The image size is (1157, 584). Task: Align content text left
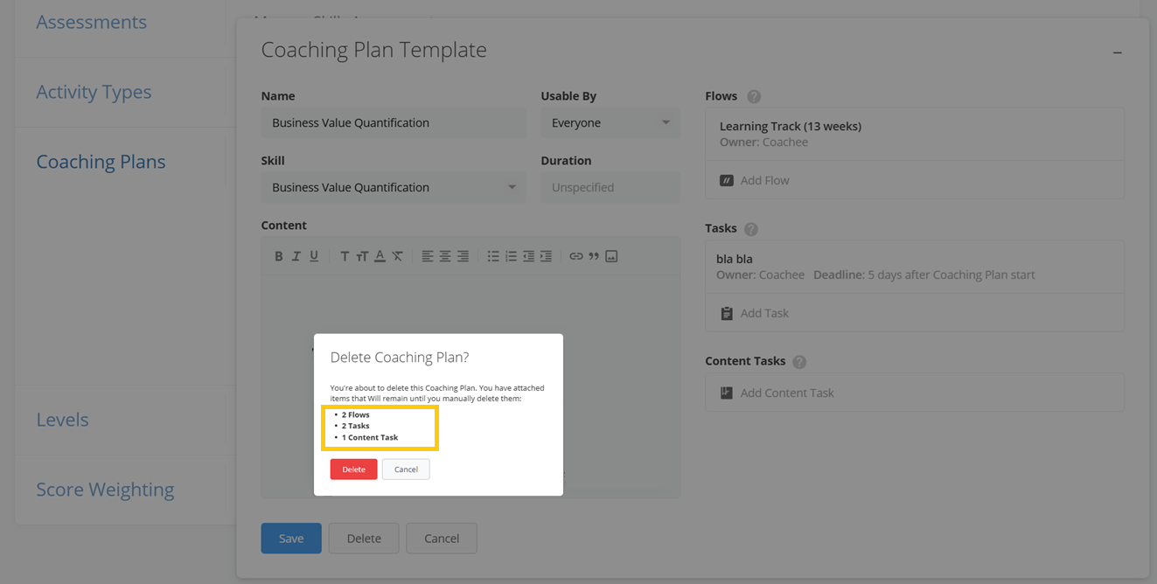point(428,256)
